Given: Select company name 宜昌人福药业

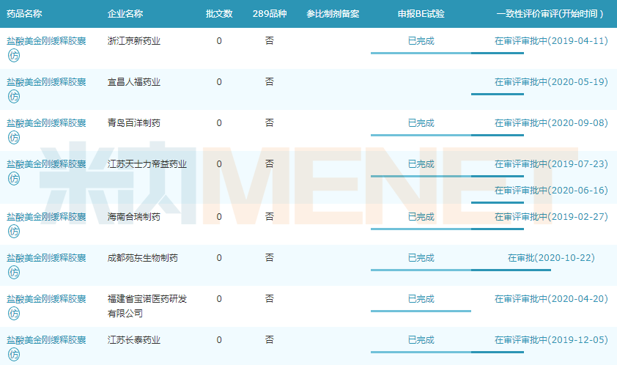Looking at the screenshot, I should pos(134,82).
